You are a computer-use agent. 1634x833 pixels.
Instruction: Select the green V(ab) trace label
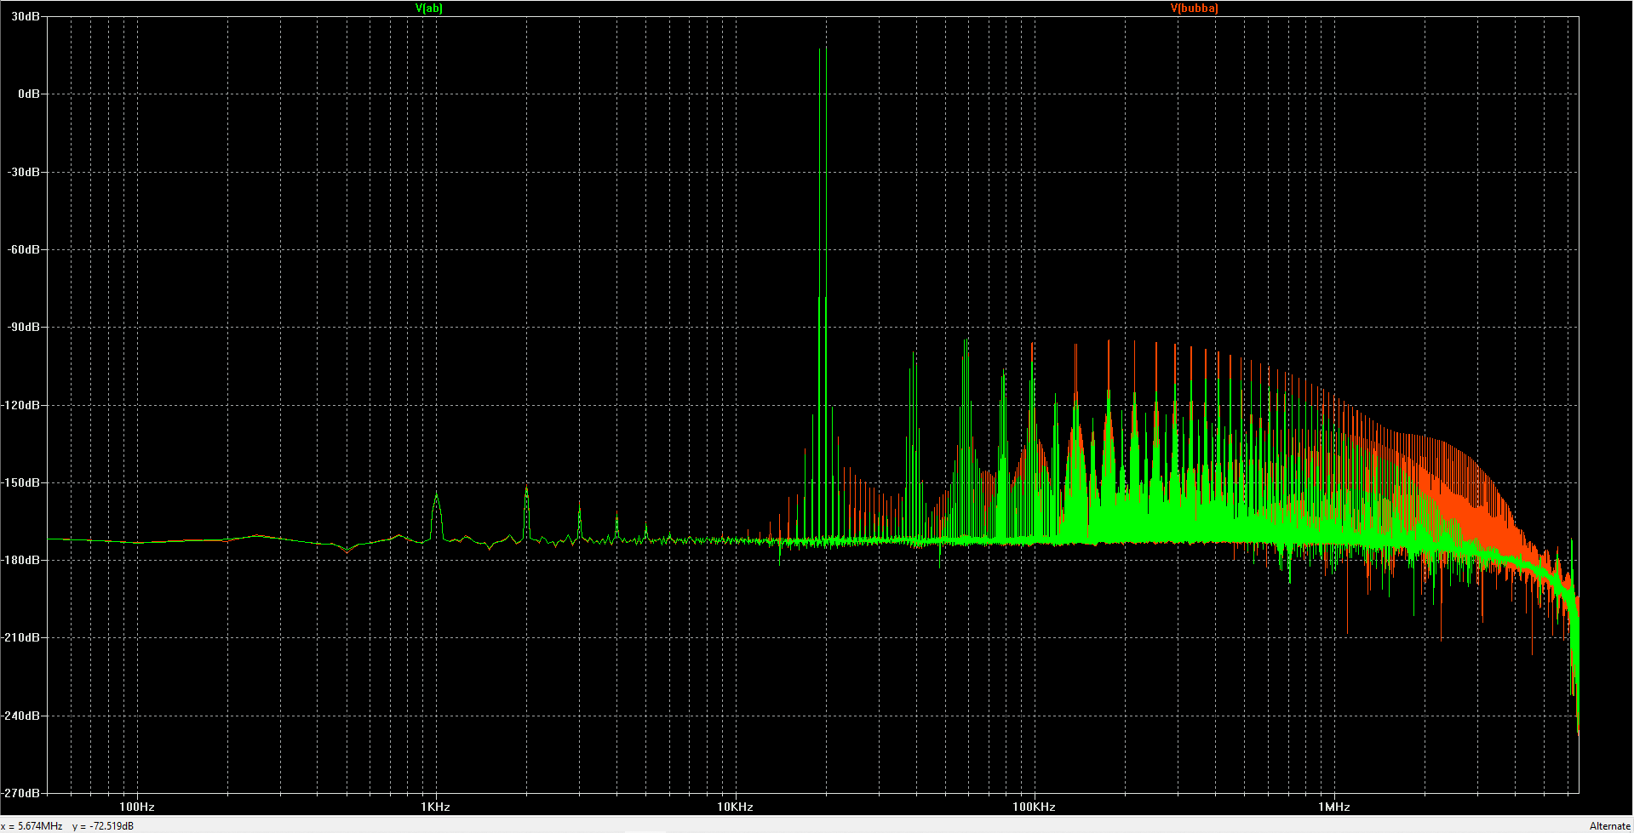coord(429,9)
